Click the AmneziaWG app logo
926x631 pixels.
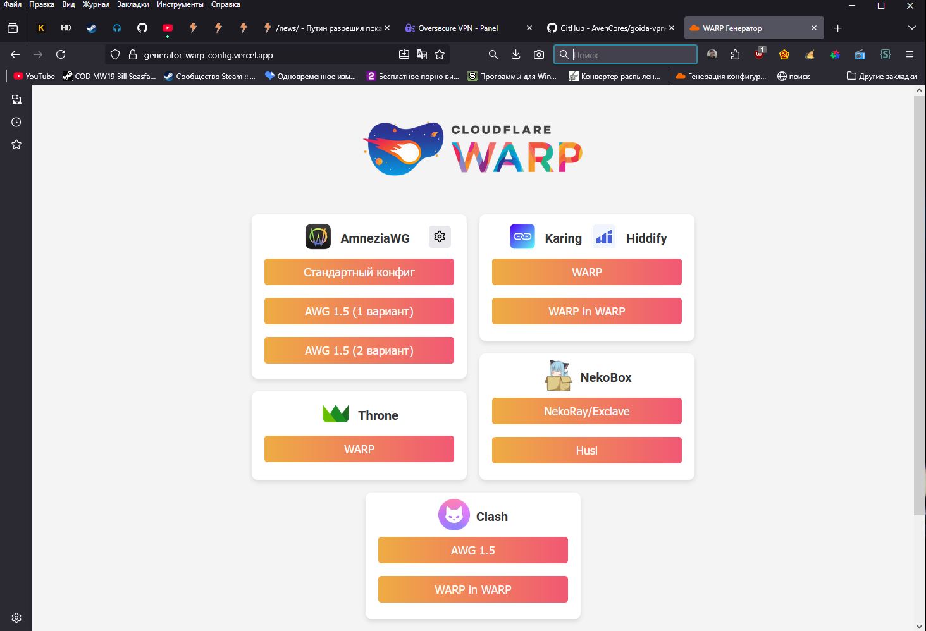click(x=318, y=236)
